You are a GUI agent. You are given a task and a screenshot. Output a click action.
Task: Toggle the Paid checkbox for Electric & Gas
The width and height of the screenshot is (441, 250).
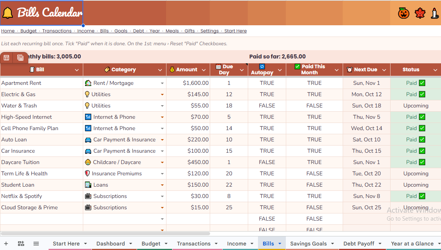click(x=422, y=94)
